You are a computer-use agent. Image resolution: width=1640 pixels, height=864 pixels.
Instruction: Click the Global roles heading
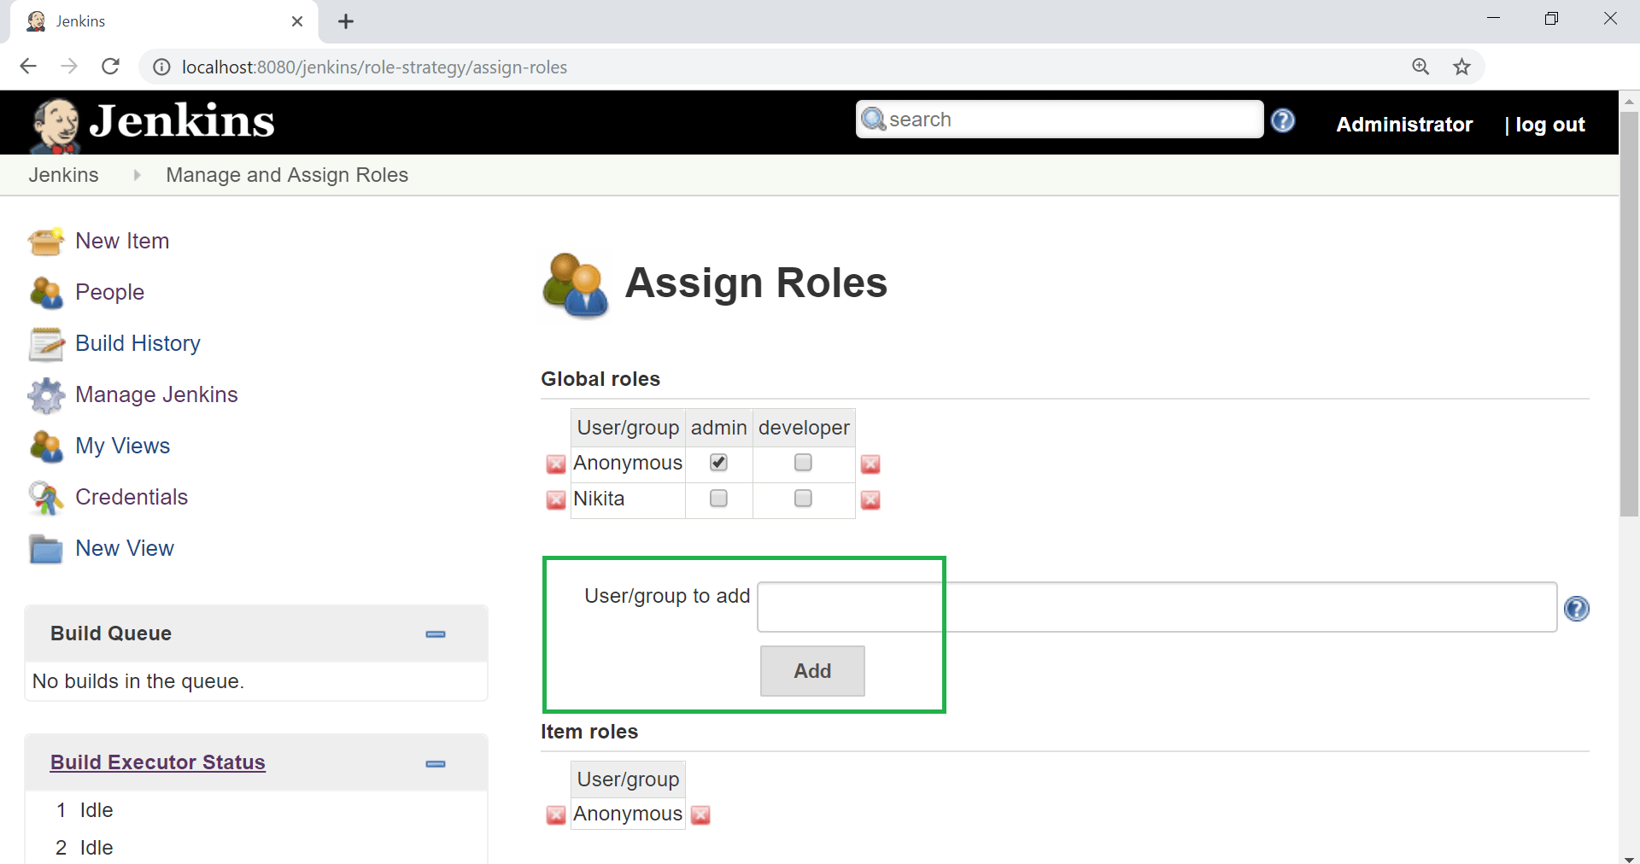(600, 379)
